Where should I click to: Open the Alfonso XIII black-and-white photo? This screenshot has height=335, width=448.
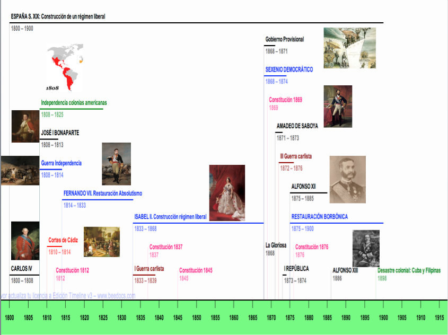click(x=365, y=248)
